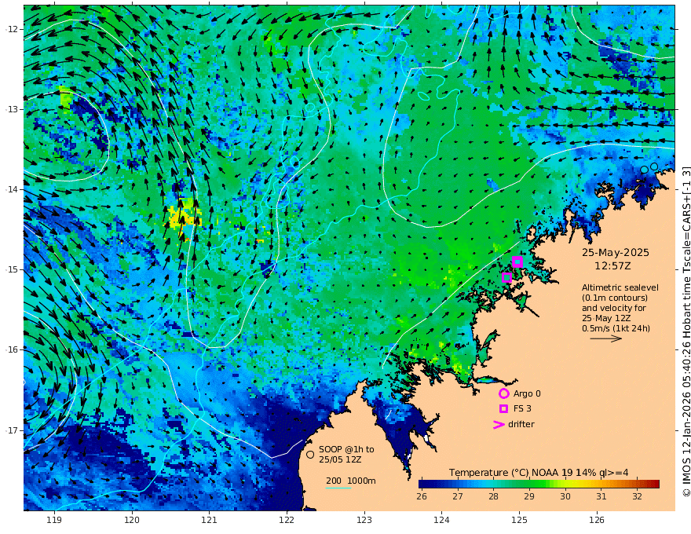The width and height of the screenshot is (691, 534).
Task: Click latitude axis label -17
Action: (12, 430)
